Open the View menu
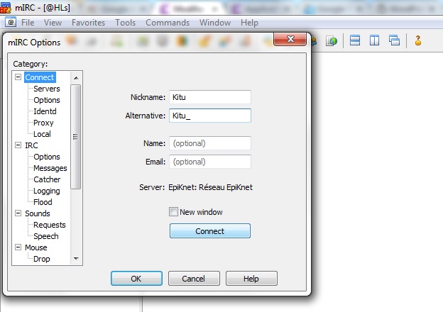Image resolution: width=443 pixels, height=312 pixels. click(x=53, y=23)
